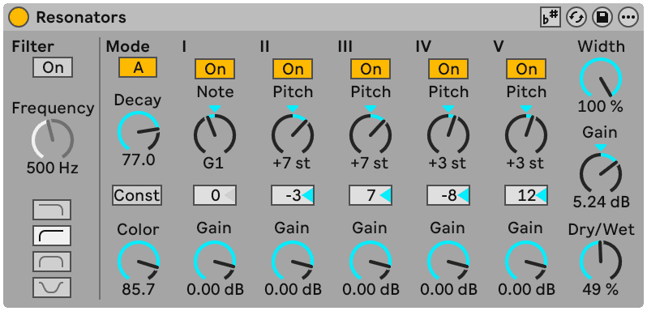Click resonator II 0.00 dB value
The height and width of the screenshot is (311, 647).
coord(293,290)
